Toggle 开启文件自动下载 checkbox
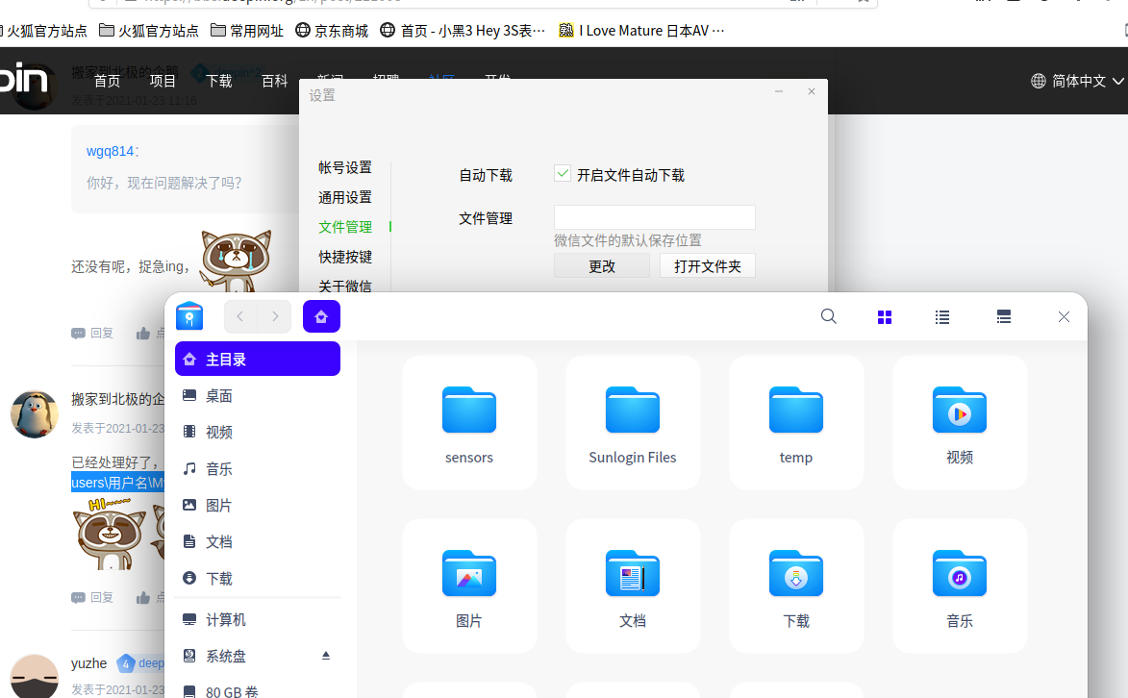 pyautogui.click(x=564, y=174)
